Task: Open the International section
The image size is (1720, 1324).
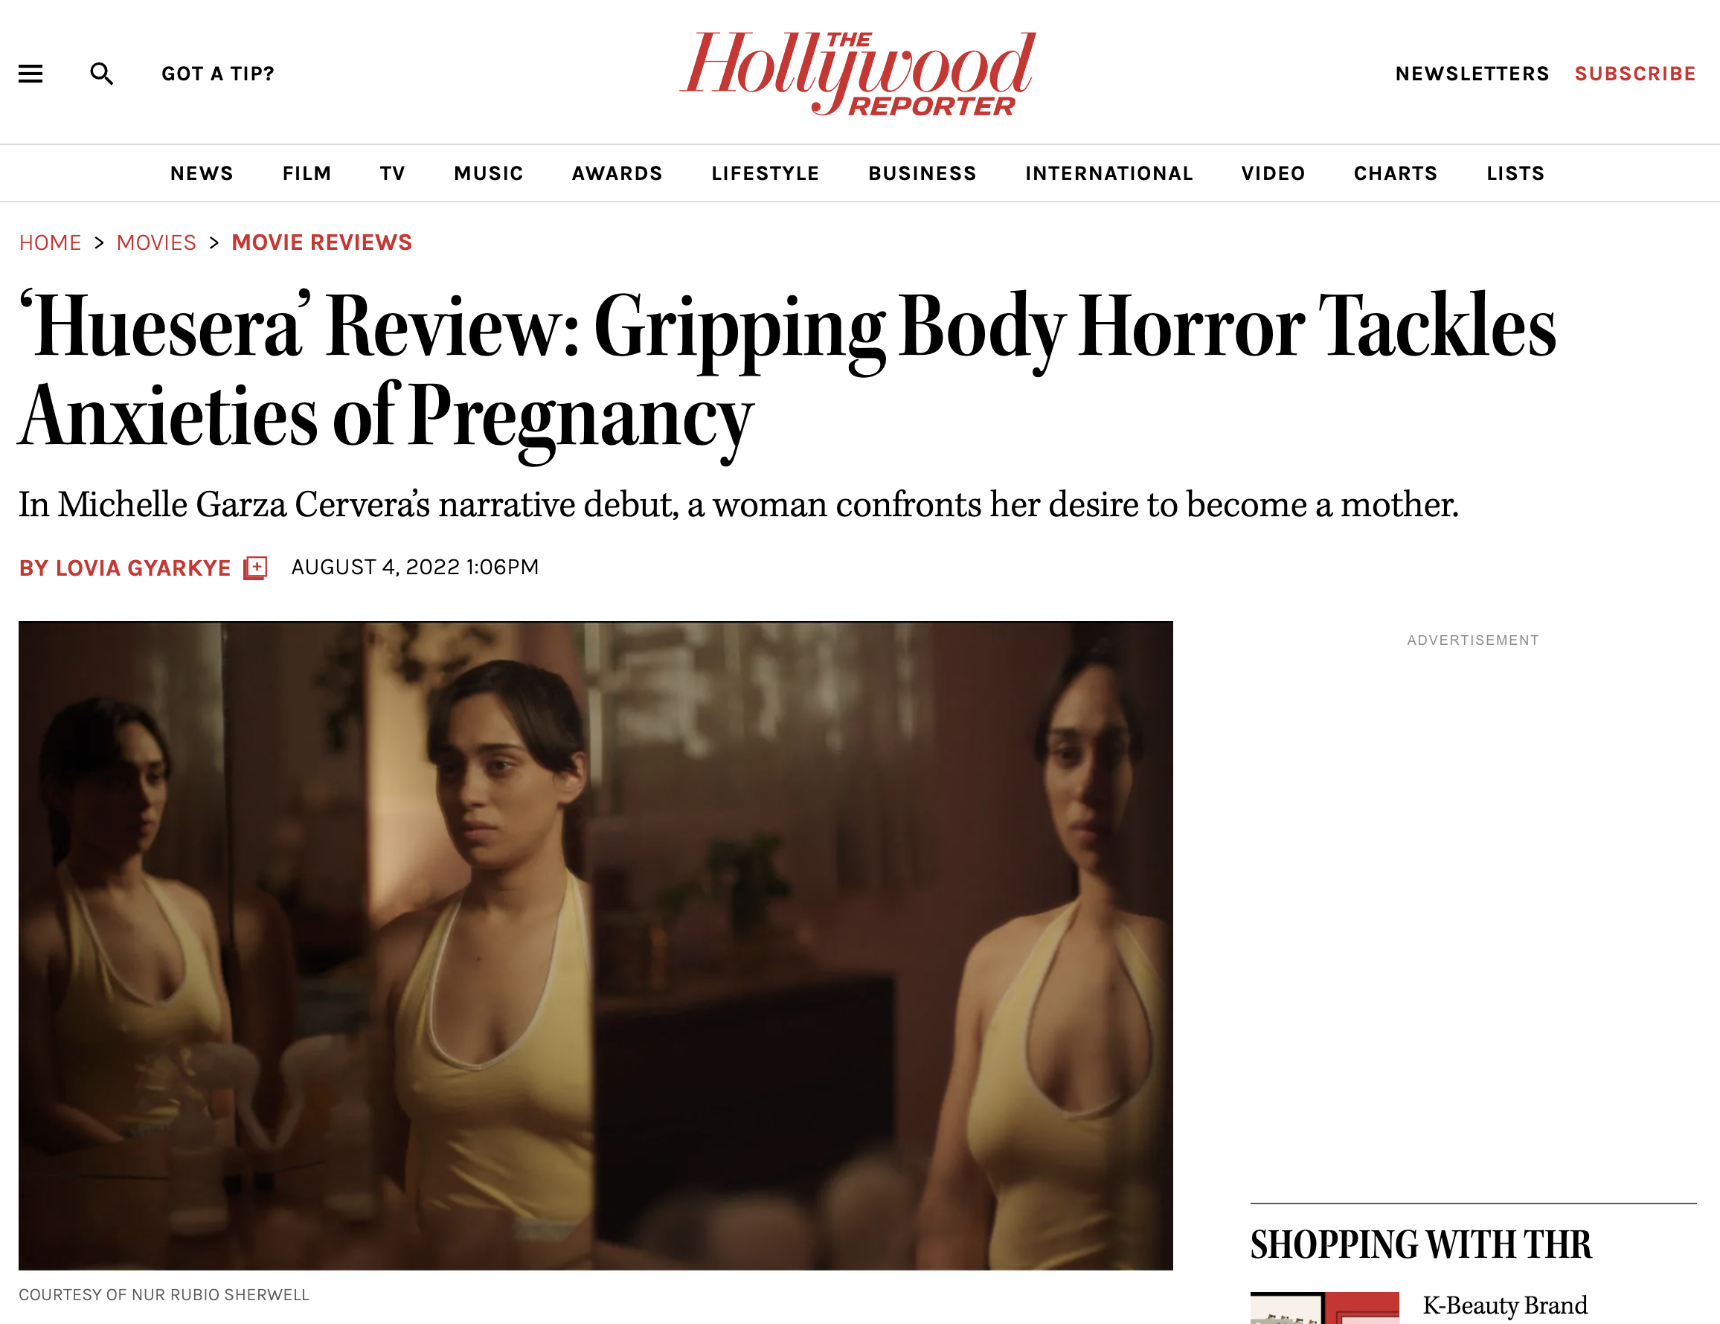Action: (x=1109, y=173)
